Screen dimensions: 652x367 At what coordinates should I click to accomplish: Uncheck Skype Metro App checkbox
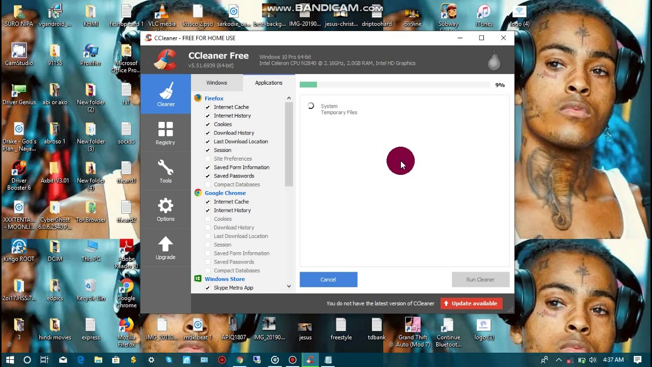point(207,288)
